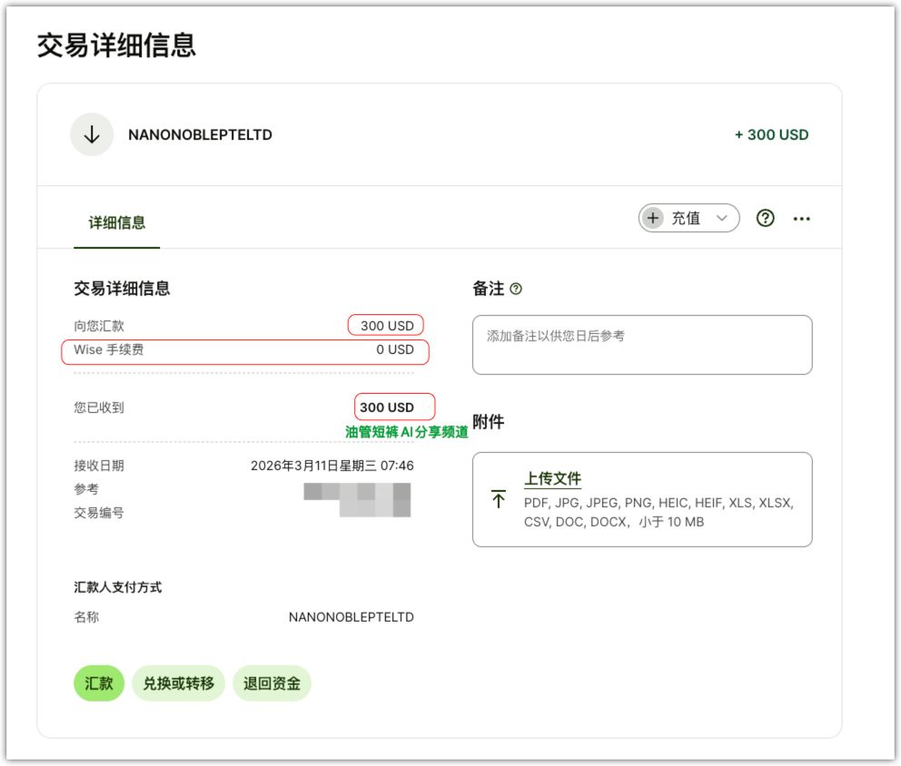
Task: Switch to the 详细信息 tab
Action: [x=116, y=222]
